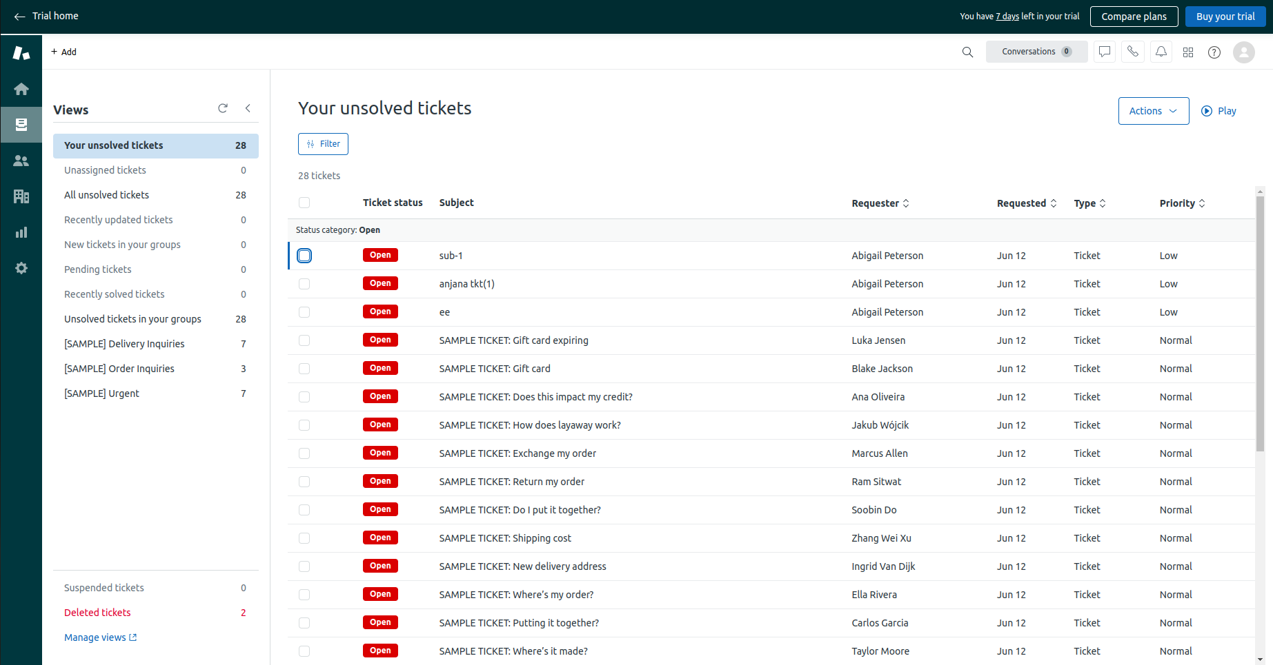
Task: Sort tickets by Requester column
Action: pyautogui.click(x=880, y=203)
